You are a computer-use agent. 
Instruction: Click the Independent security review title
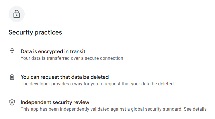click(55, 102)
